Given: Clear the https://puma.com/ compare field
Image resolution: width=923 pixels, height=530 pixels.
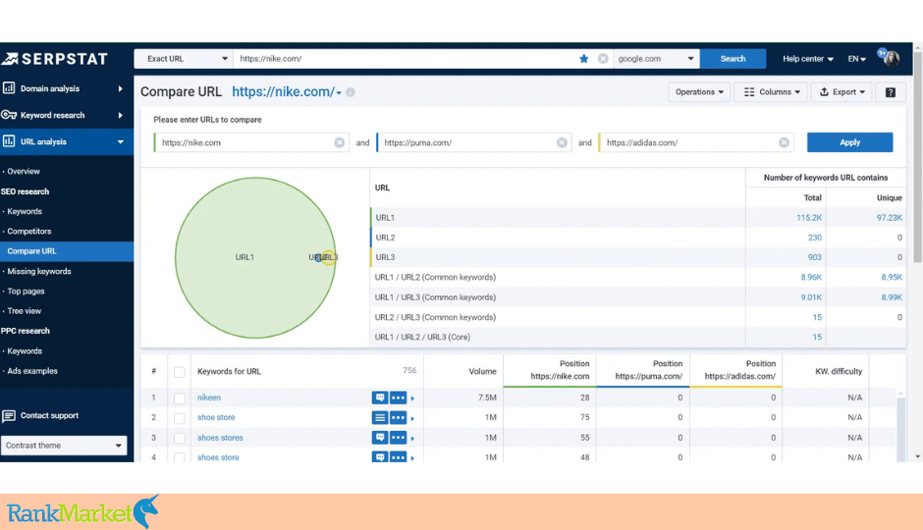Looking at the screenshot, I should click(x=562, y=142).
